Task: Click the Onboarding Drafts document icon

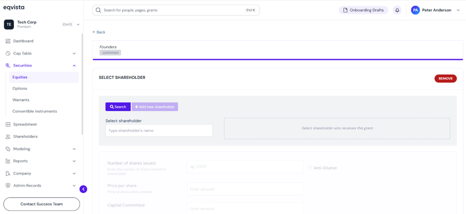Action: click(x=345, y=10)
